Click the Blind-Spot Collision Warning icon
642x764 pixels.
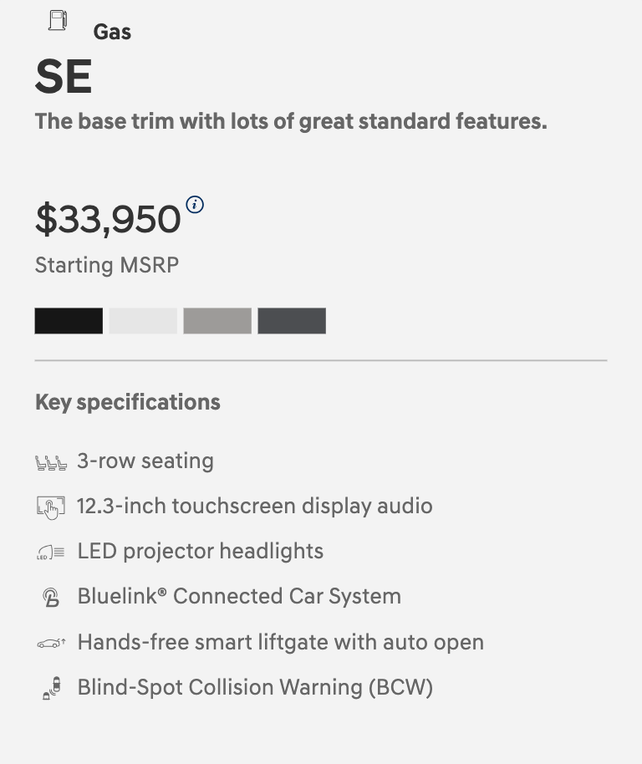coord(50,688)
